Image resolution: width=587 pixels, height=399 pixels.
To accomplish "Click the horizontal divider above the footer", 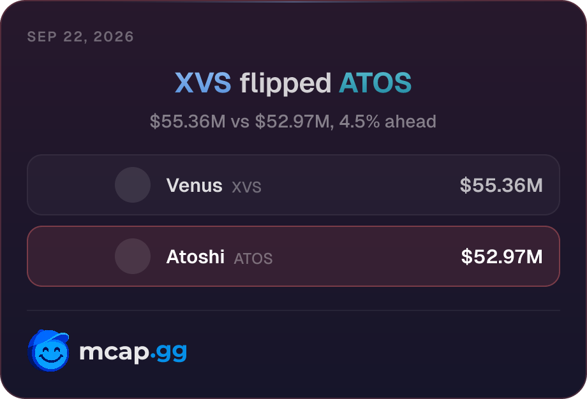I will pos(293,310).
